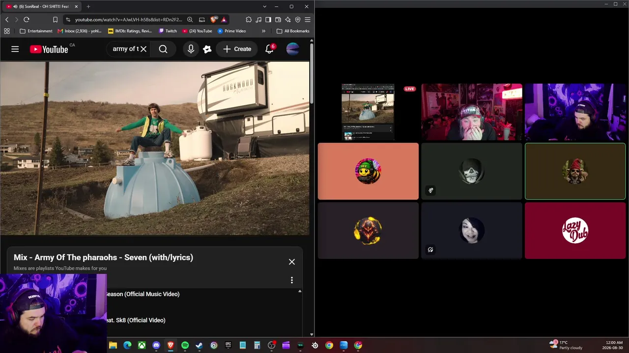Close the Mix playlist panel

pos(292,262)
